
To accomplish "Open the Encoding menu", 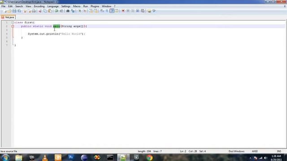I will tap(39, 6).
